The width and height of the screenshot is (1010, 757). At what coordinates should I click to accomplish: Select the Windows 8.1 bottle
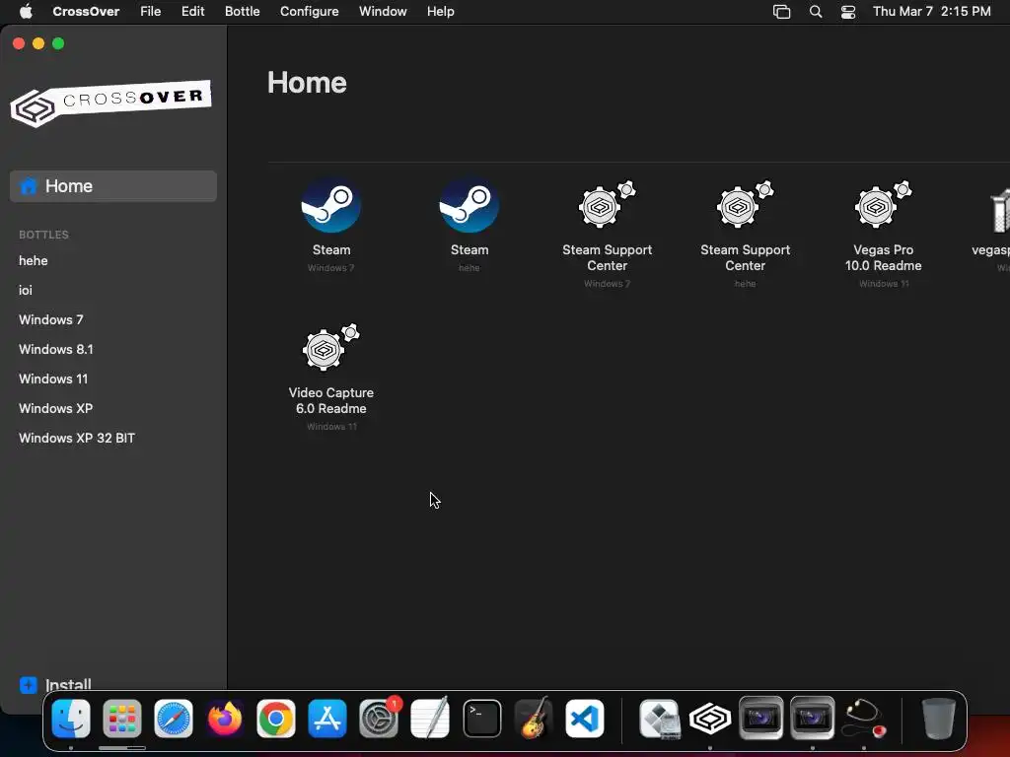pos(56,350)
